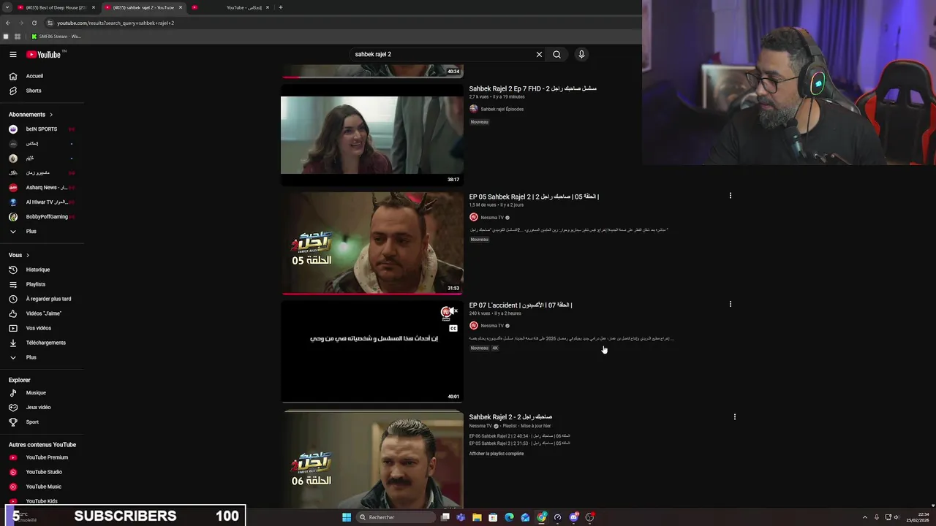
Task: Open Discord from the taskbar
Action: [x=573, y=517]
